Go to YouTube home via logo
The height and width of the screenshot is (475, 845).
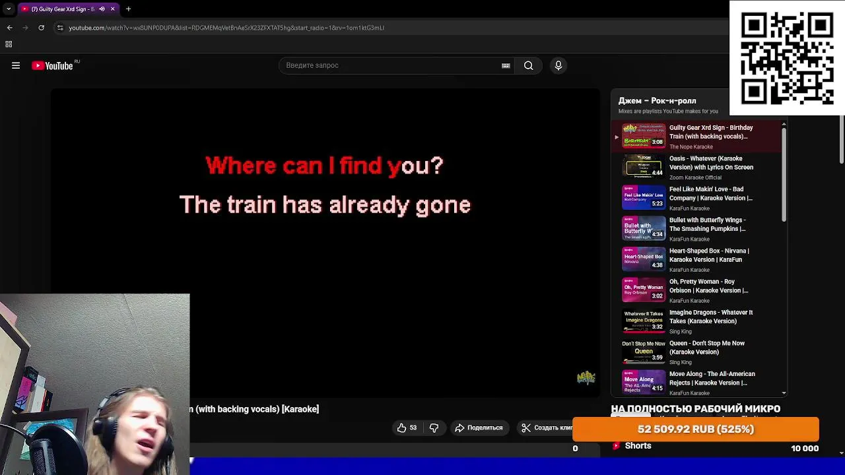coord(53,65)
